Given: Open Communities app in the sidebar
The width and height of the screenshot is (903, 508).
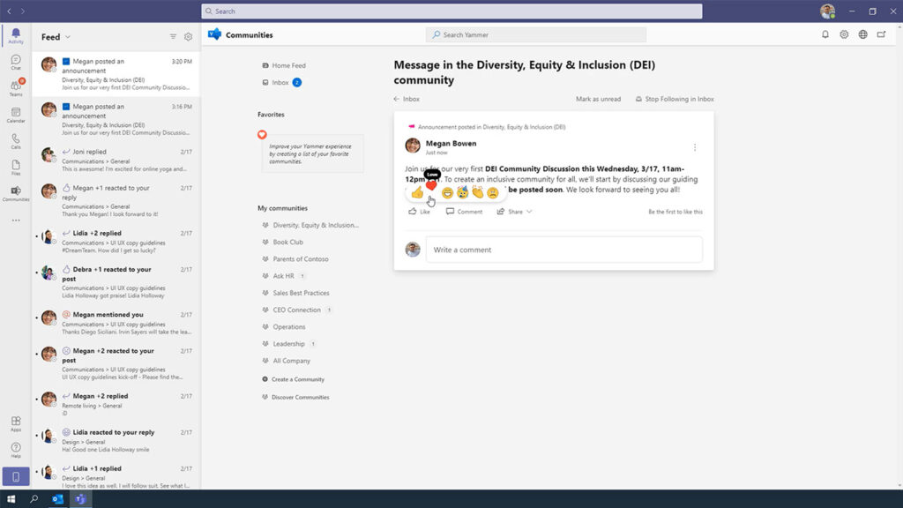Looking at the screenshot, I should pos(16,193).
